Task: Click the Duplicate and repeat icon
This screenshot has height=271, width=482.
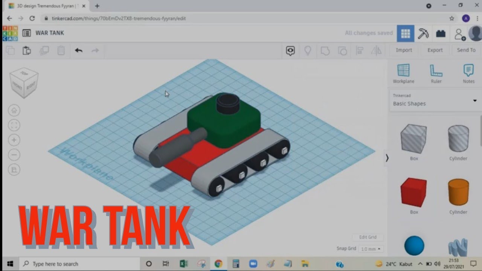Action: (44, 50)
